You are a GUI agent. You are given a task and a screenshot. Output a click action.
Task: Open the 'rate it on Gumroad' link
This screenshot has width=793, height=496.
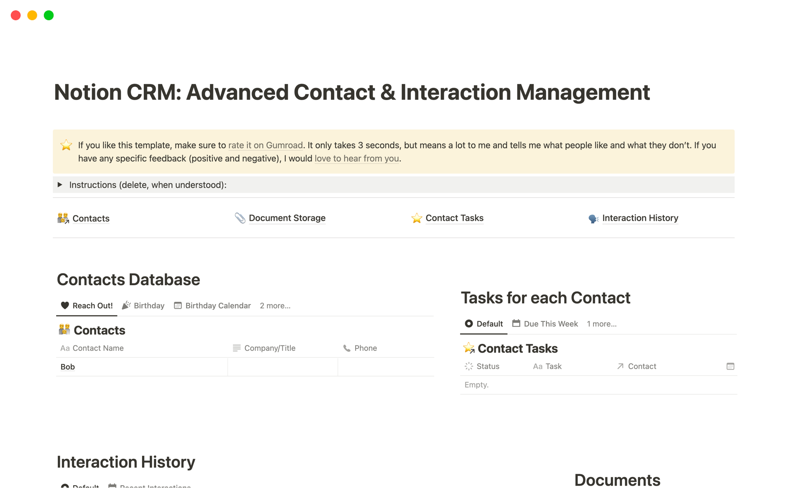click(265, 145)
